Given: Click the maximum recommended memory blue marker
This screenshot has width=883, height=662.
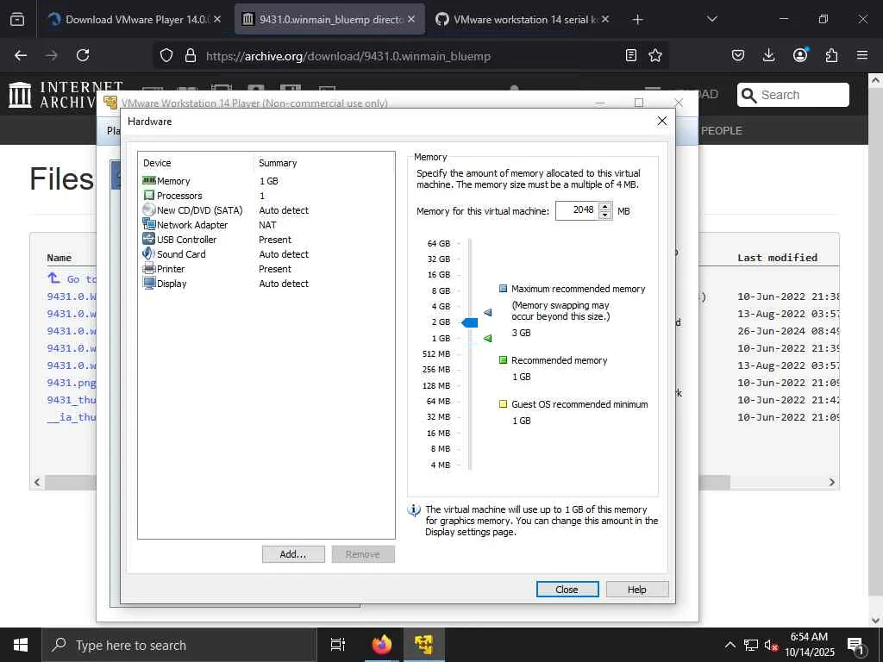Looking at the screenshot, I should [488, 312].
